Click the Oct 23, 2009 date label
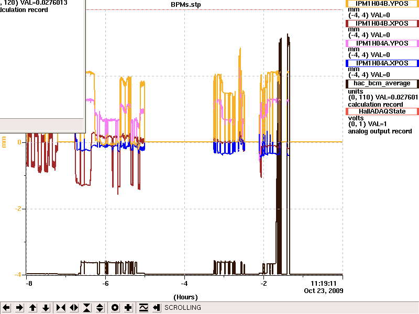The height and width of the screenshot is (314, 419). (x=323, y=291)
